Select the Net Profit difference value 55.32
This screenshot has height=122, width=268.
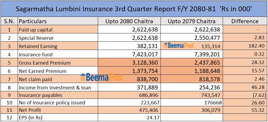(x=259, y=110)
